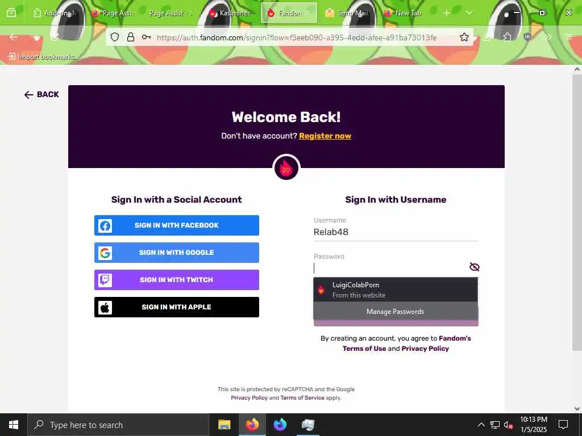This screenshot has width=582, height=436.
Task: Close the active Fandom tab
Action: [307, 13]
